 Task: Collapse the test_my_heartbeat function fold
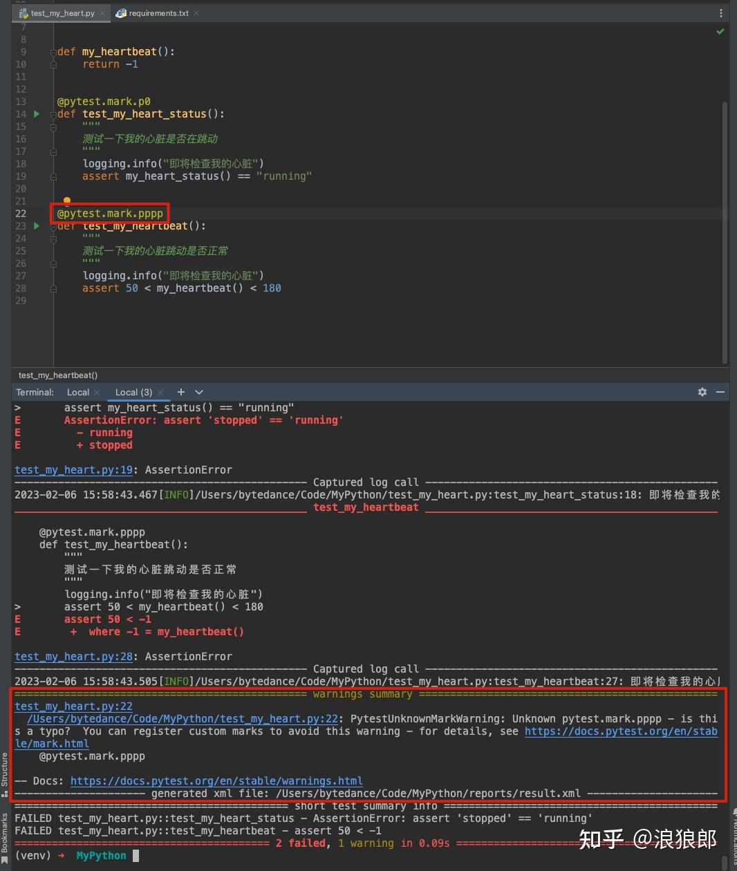(53, 226)
